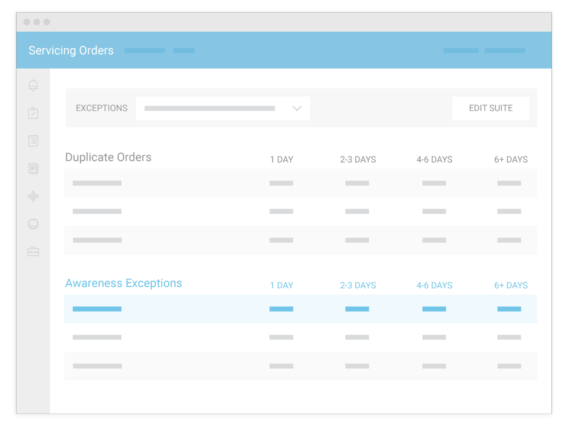Click the 6+ DAYS column under Duplicate Orders
The image size is (568, 426).
tap(511, 159)
